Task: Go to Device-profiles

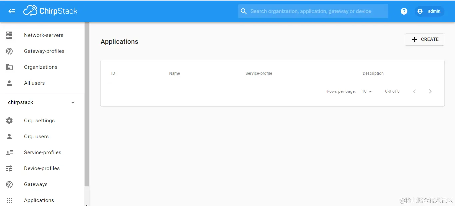Action: point(42,168)
